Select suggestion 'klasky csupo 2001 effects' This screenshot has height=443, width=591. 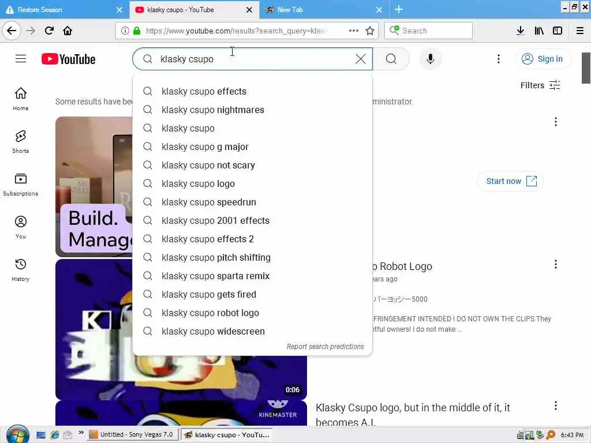click(x=253, y=220)
